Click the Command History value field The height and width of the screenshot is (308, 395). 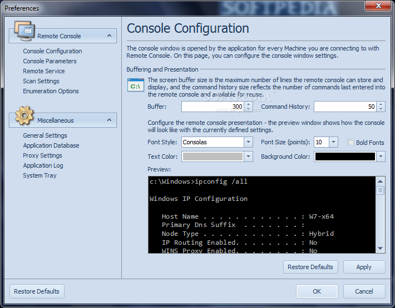click(345, 107)
